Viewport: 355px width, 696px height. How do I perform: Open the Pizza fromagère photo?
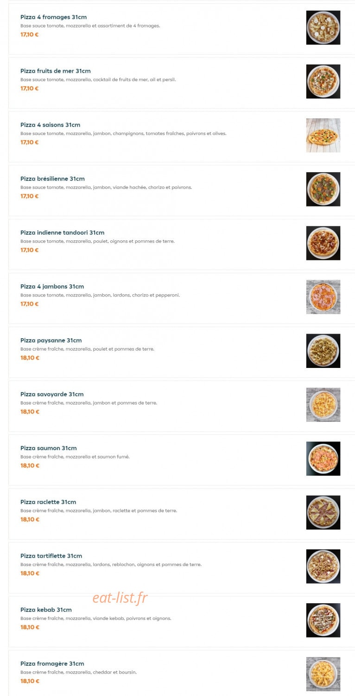[x=323, y=674]
